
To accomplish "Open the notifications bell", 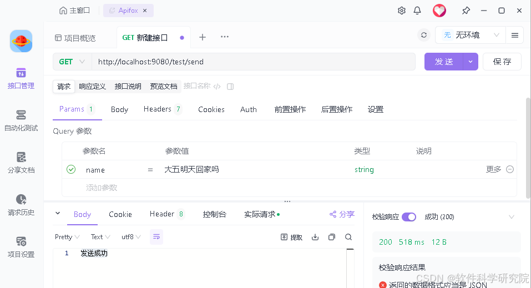I will (x=417, y=11).
